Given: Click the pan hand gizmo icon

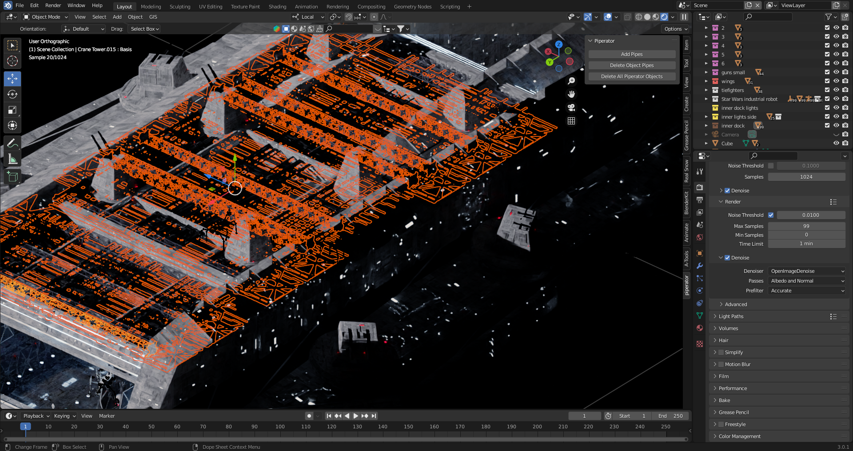Looking at the screenshot, I should coord(571,94).
